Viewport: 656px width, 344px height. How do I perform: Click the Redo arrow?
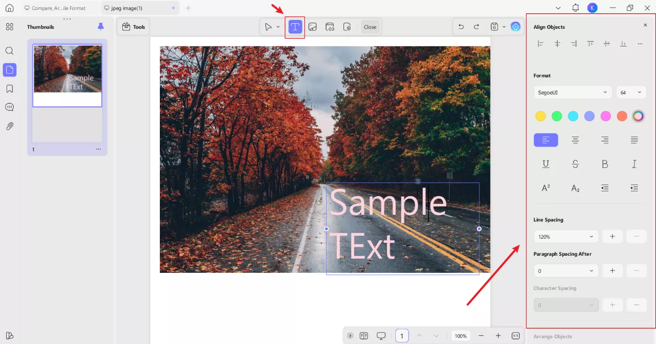476,27
